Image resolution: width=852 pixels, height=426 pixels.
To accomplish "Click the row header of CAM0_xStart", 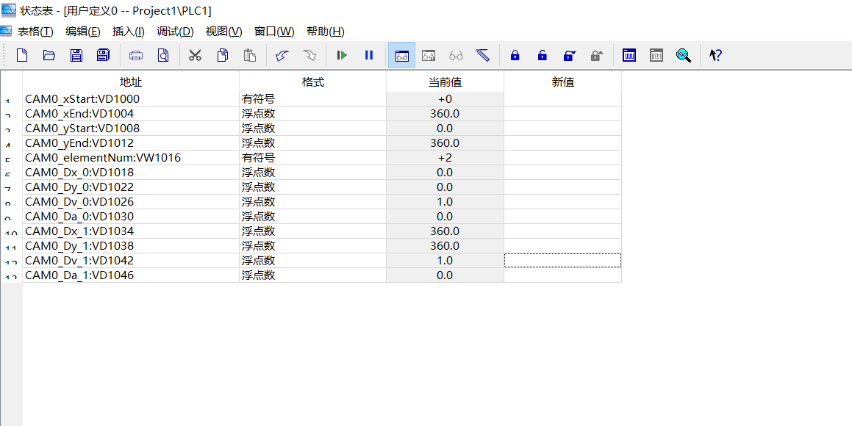I will (11, 98).
